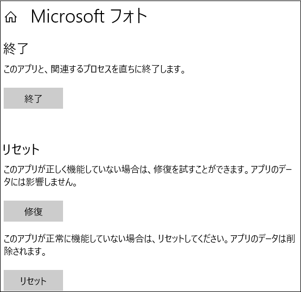Click the phrase 'アプリのデータは削' at line end
Image resolution: width=301 pixels, height=292 pixels.
(x=263, y=239)
